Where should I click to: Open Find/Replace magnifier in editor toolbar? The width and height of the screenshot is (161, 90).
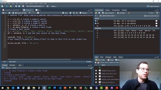pyautogui.click(x=30, y=13)
